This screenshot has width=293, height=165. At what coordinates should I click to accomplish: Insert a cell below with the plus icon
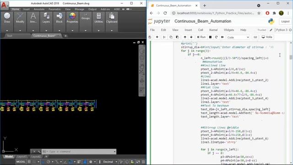pyautogui.click(x=157, y=37)
